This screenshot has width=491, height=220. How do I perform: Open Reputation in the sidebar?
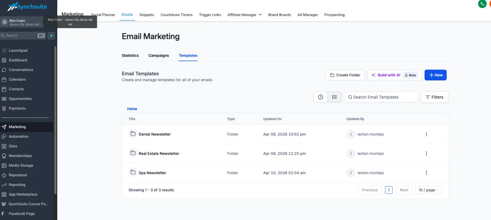[18, 175]
